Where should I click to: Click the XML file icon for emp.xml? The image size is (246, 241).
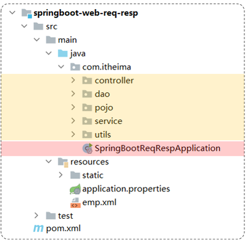pos(76,203)
